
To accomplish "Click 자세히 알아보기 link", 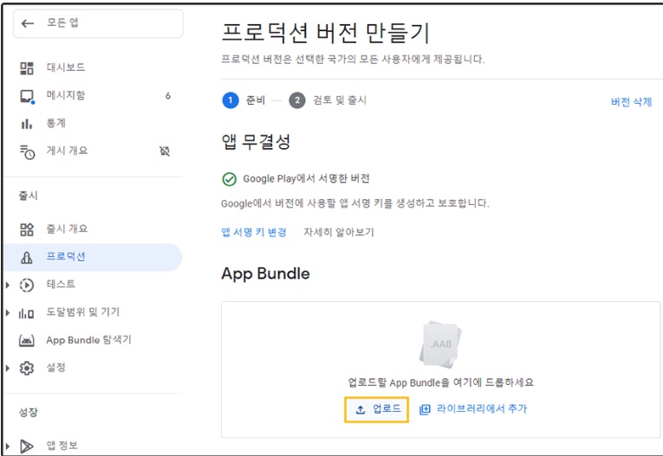I will (x=339, y=232).
